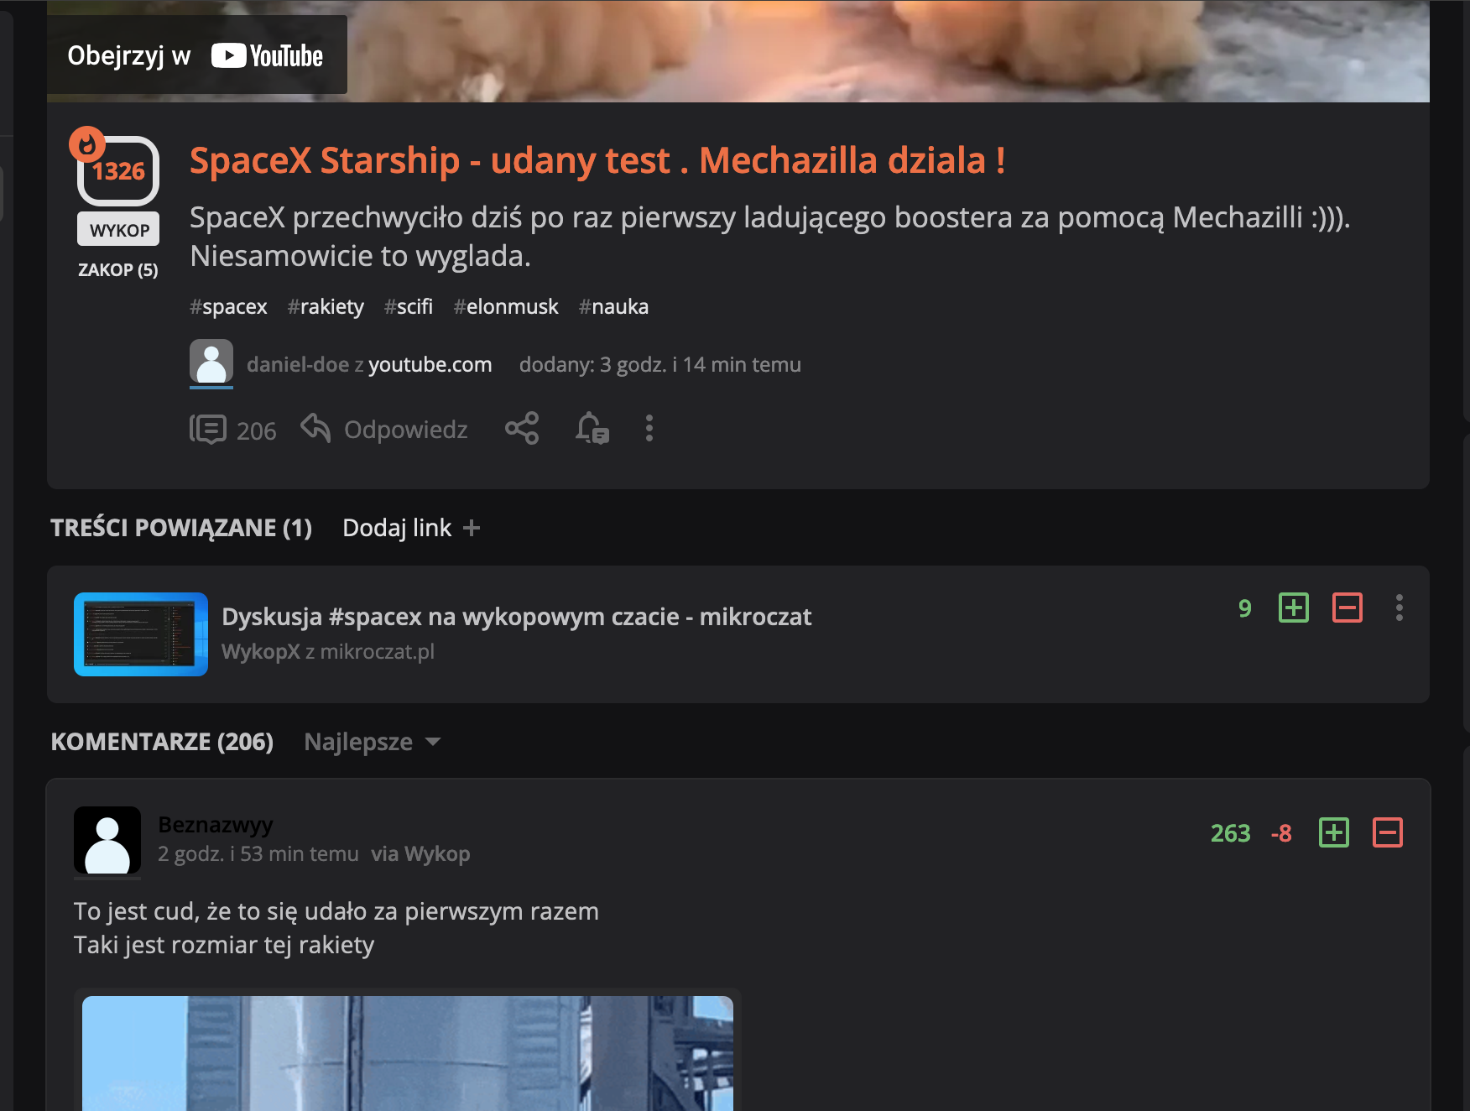
Task: Open the SpaceX Starship post title link
Action: click(597, 160)
